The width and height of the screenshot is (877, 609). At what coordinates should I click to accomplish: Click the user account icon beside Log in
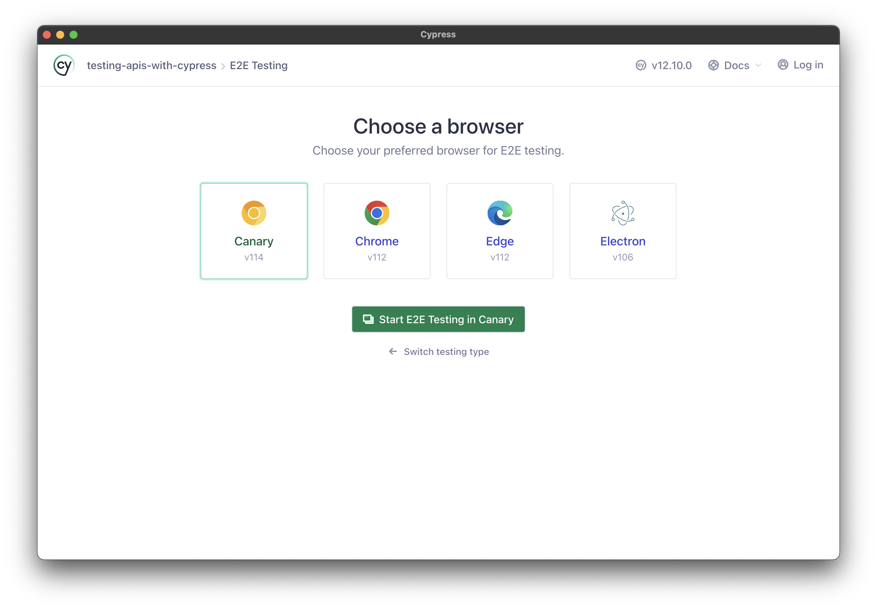click(783, 65)
